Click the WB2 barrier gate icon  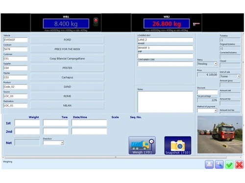point(196,24)
